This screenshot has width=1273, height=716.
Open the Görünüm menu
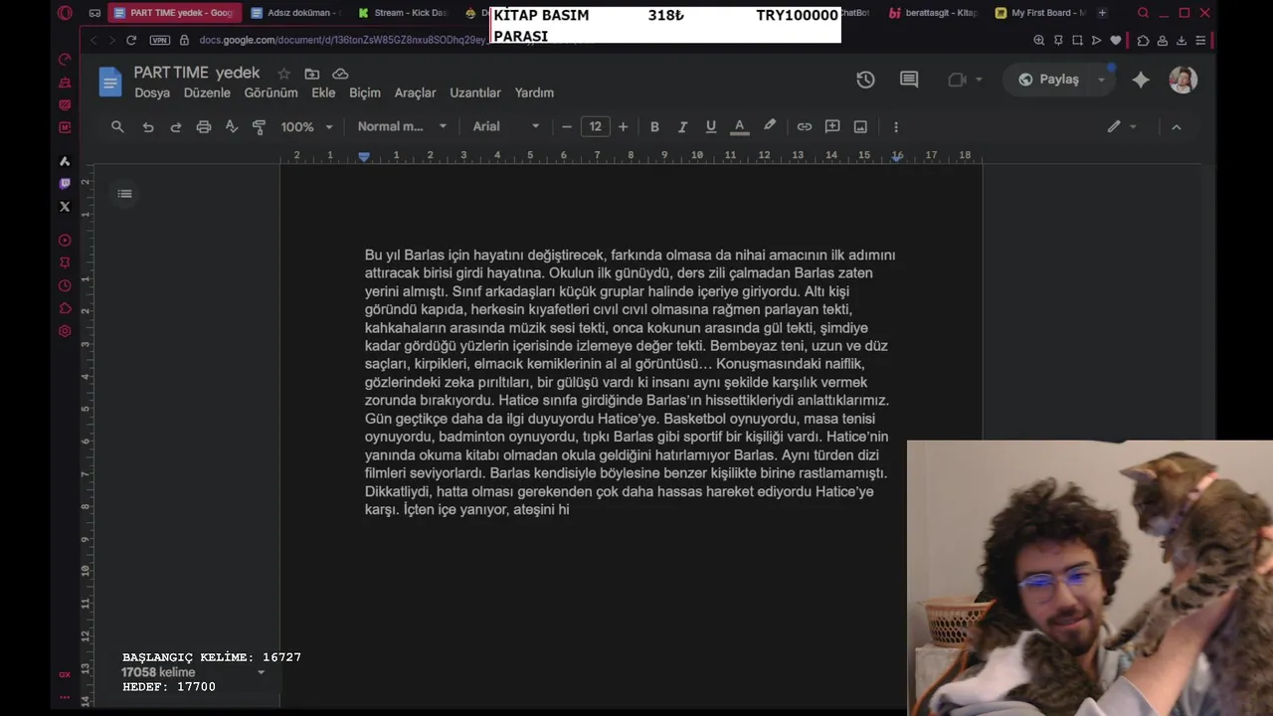tap(271, 92)
